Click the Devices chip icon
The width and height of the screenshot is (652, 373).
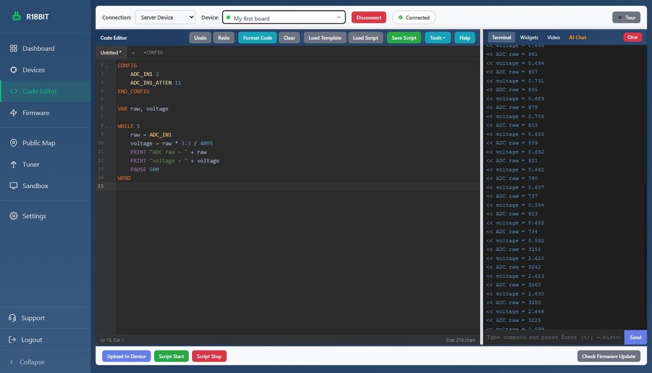tap(13, 70)
